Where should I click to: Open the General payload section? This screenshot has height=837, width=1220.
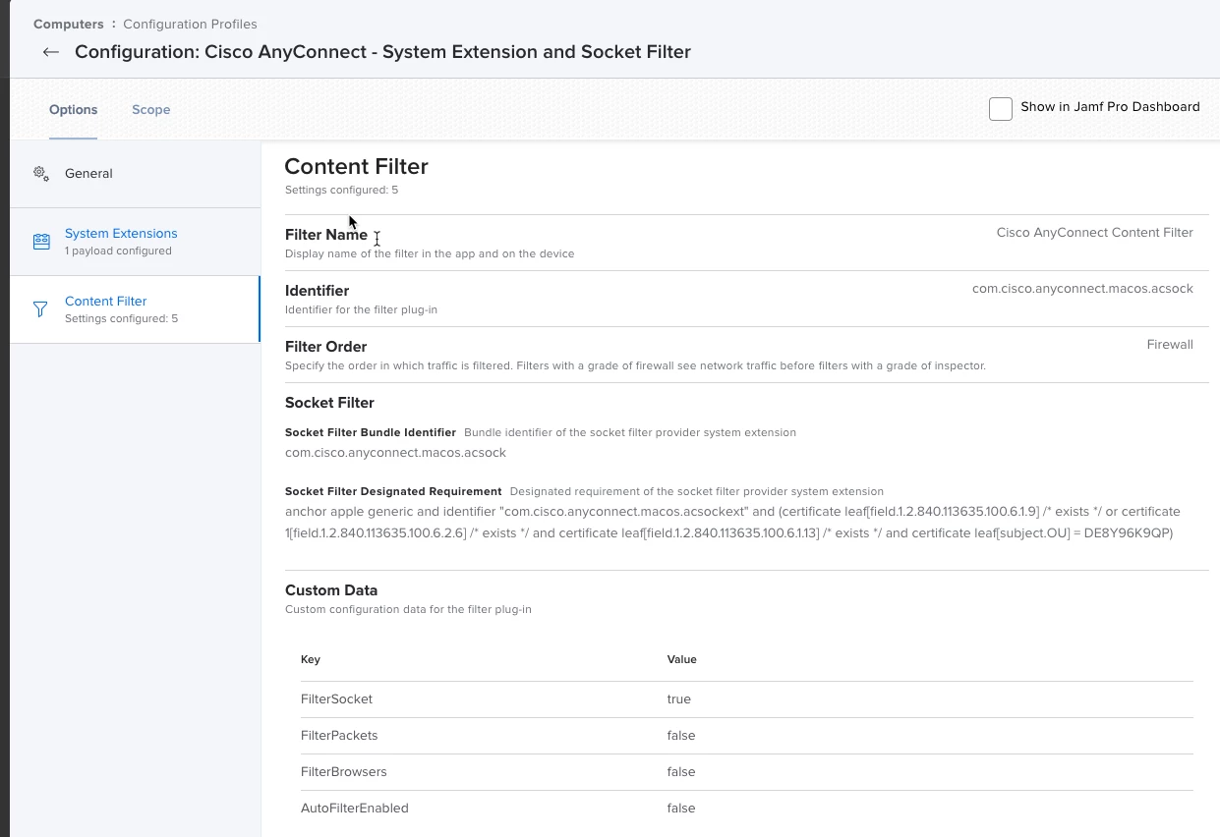tap(135, 174)
